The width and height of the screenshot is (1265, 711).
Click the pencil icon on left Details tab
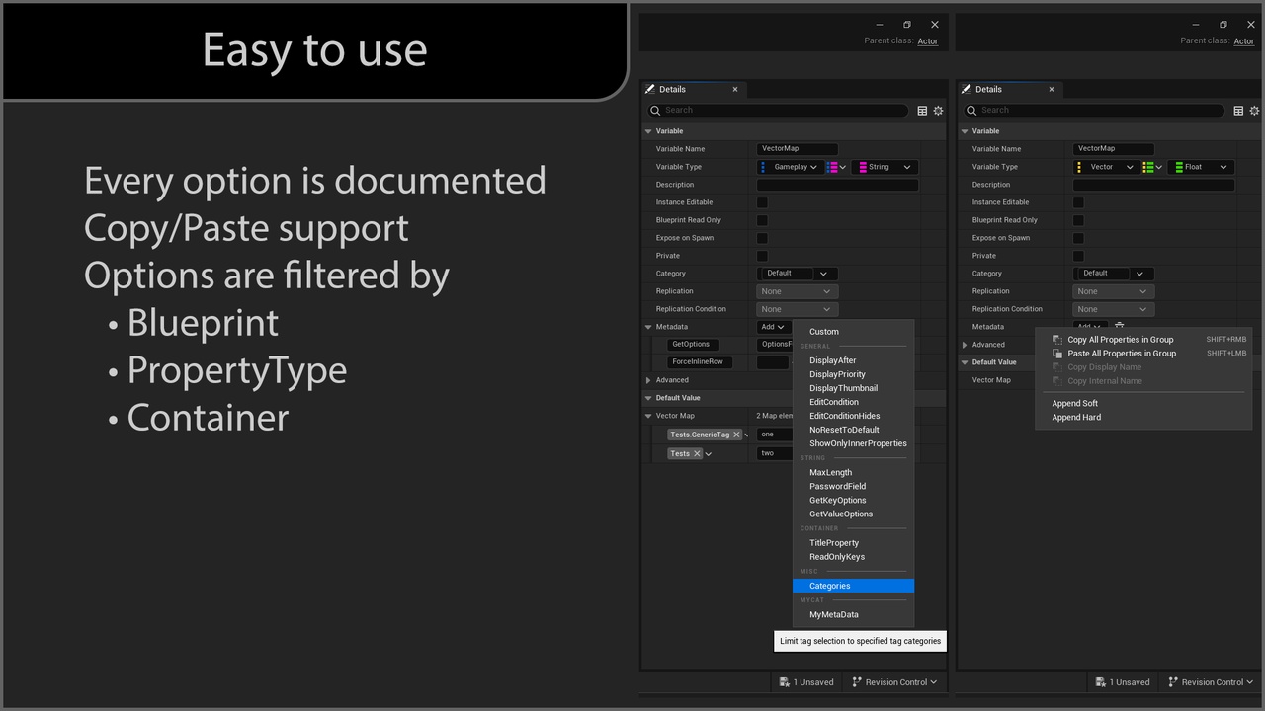[x=649, y=89]
